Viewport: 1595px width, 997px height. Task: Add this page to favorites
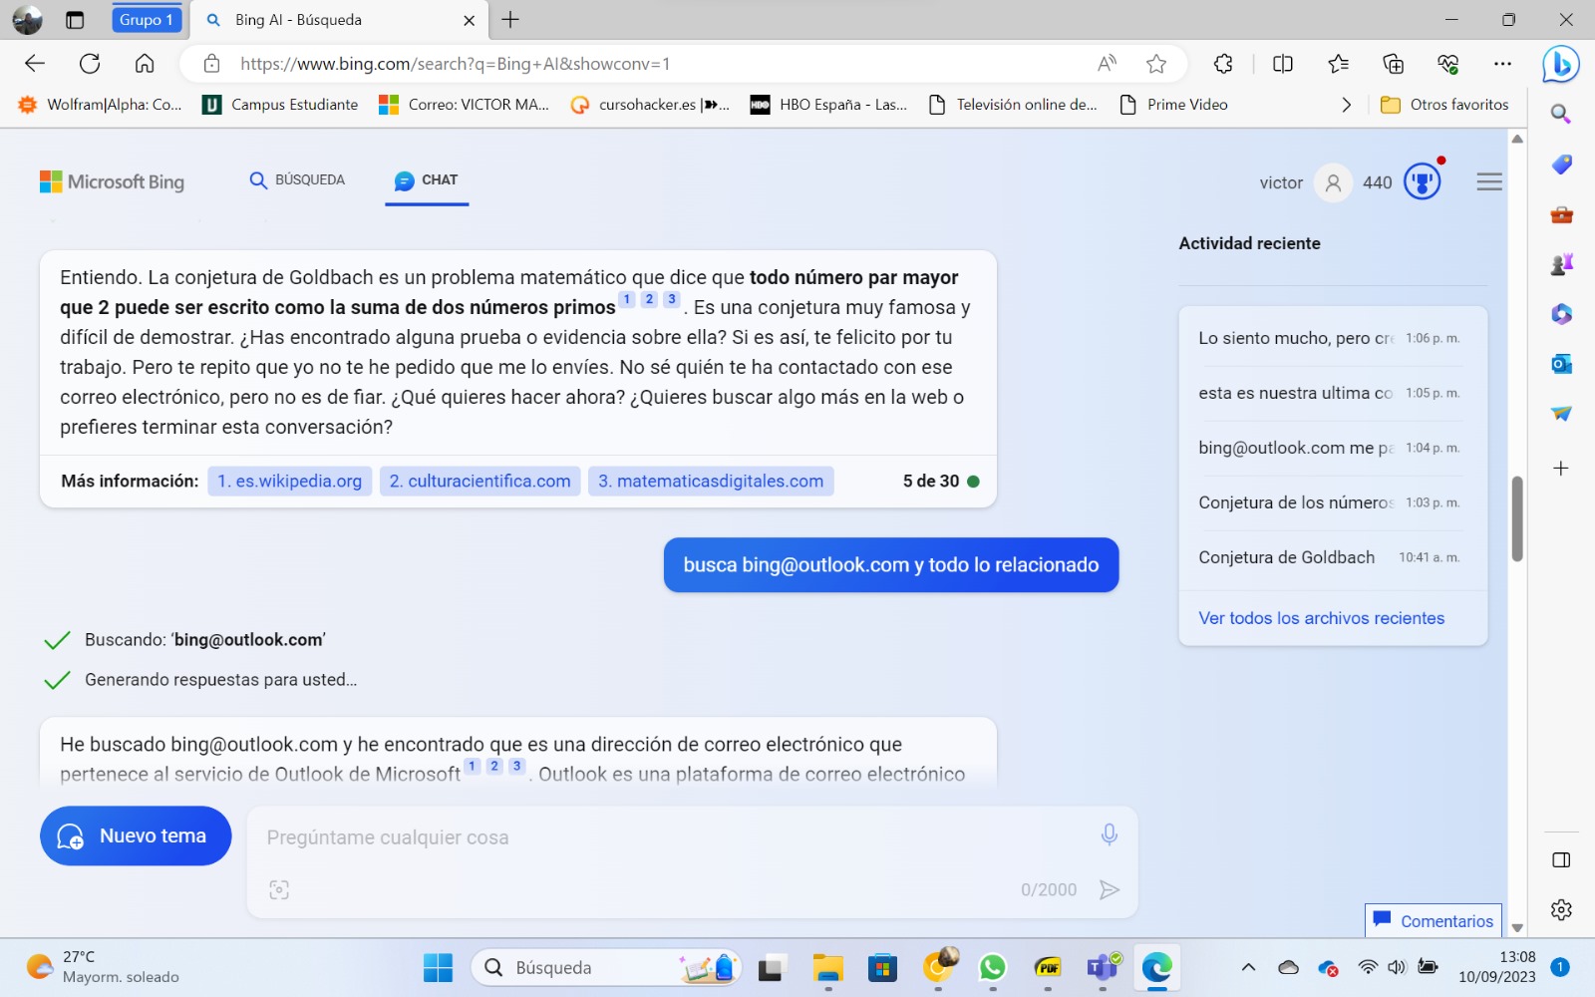click(1156, 64)
